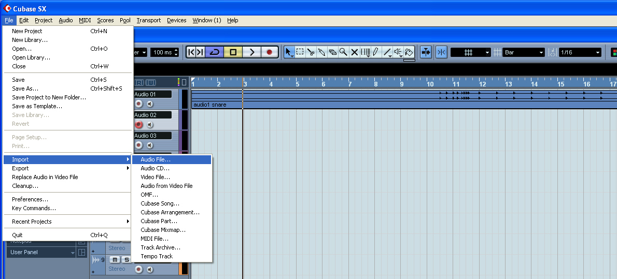
Task: Record-enable the Audio 01 track
Action: (x=138, y=104)
